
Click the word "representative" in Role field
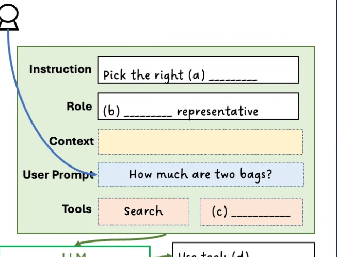pyautogui.click(x=217, y=111)
